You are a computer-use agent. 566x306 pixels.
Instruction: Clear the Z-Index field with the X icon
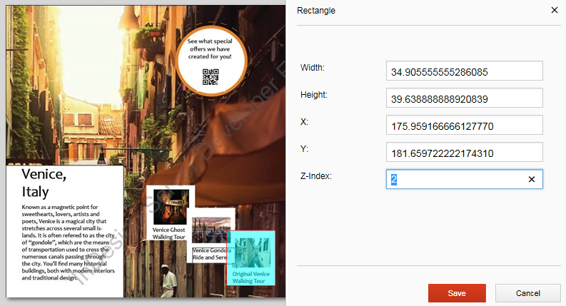531,179
